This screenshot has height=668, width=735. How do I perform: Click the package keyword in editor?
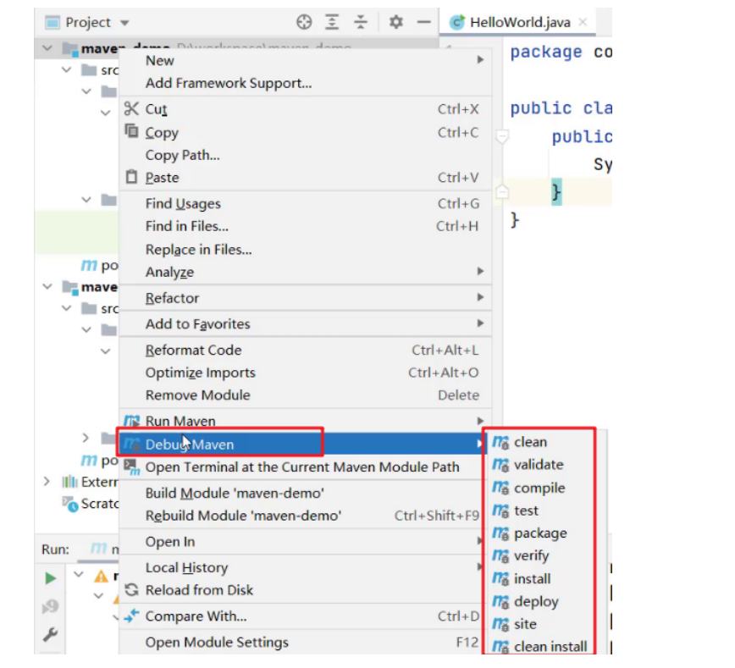545,52
